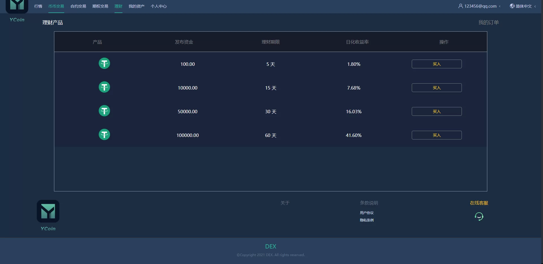
Task: Open the 用户协议 user agreement link
Action: (x=367, y=213)
